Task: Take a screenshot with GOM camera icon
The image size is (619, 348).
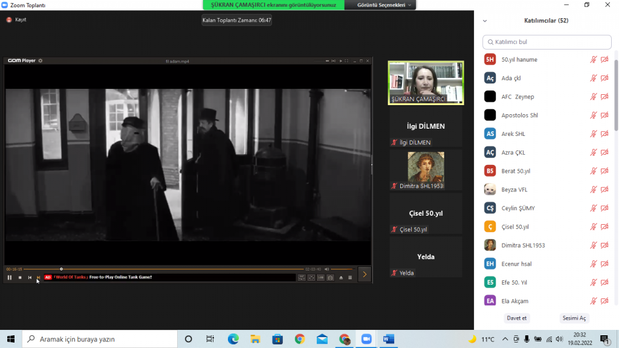Action: pos(331,277)
